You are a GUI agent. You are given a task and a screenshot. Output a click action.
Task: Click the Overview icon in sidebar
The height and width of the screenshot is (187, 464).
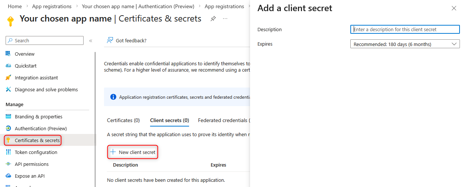[8, 54]
